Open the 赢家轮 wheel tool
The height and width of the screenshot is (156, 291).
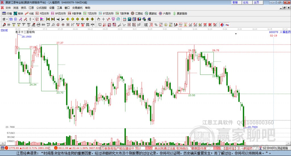[151, 14]
